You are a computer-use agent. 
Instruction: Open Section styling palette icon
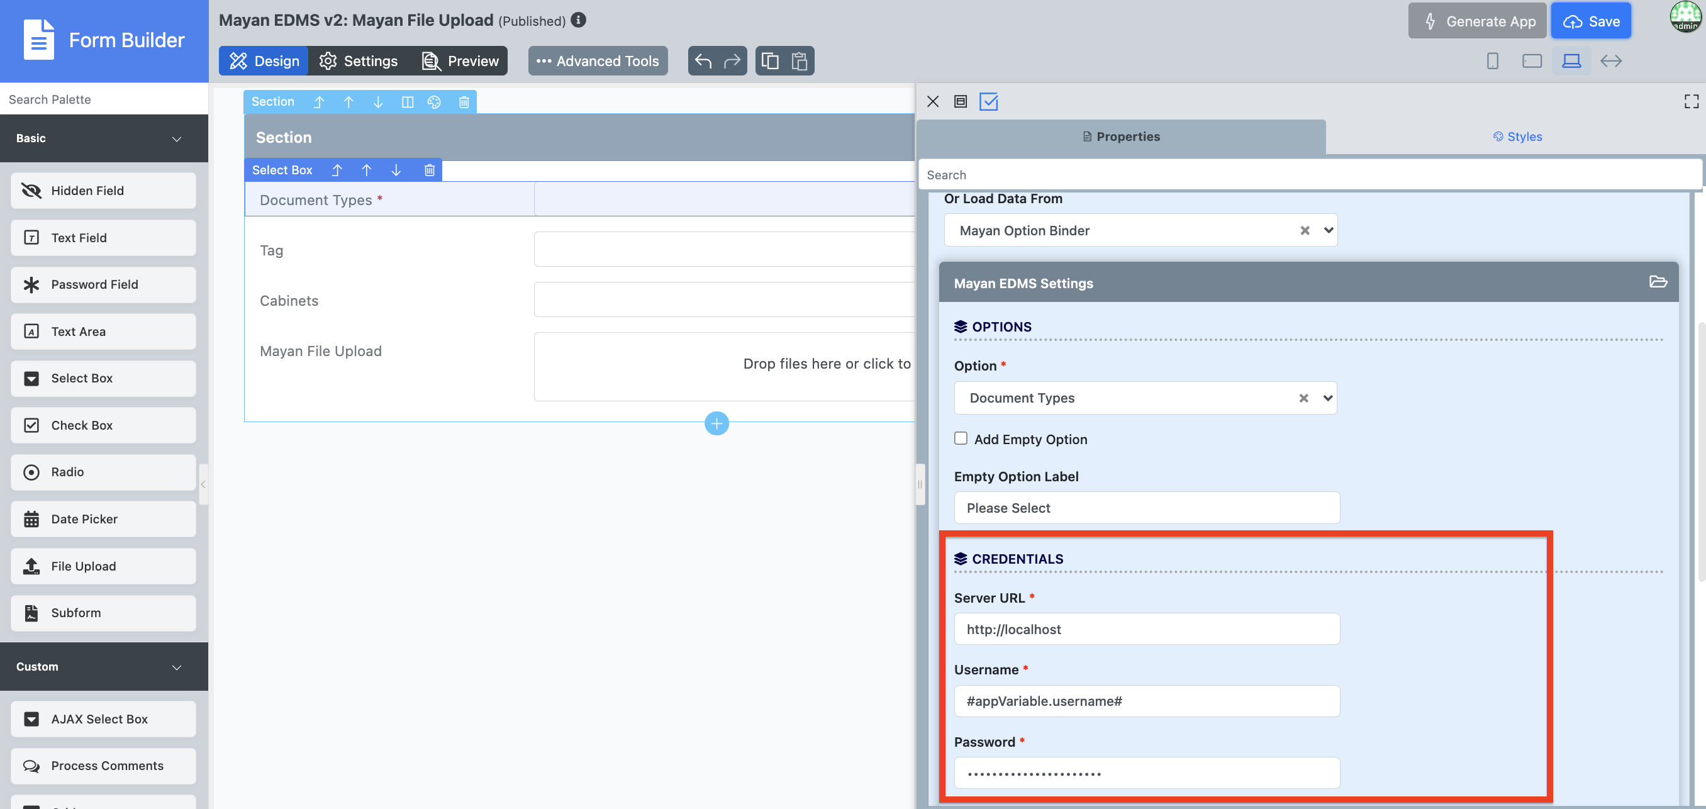(x=434, y=102)
